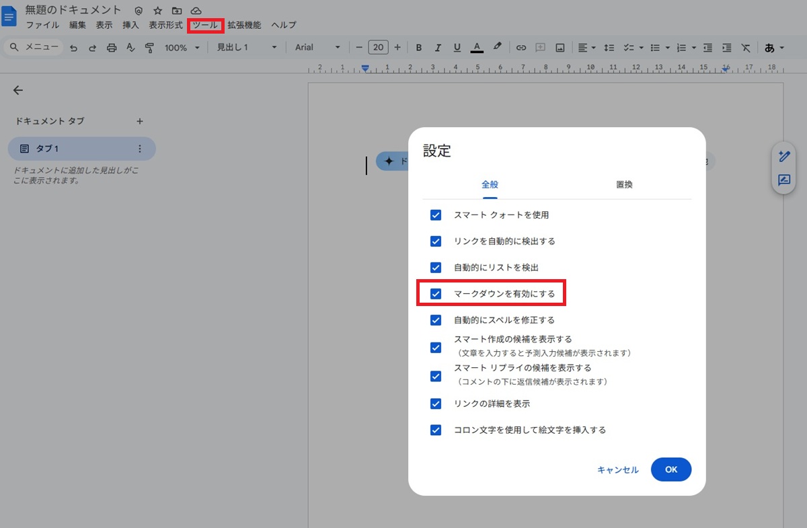Switch to the 置換 tab
The height and width of the screenshot is (528, 807).
point(624,184)
